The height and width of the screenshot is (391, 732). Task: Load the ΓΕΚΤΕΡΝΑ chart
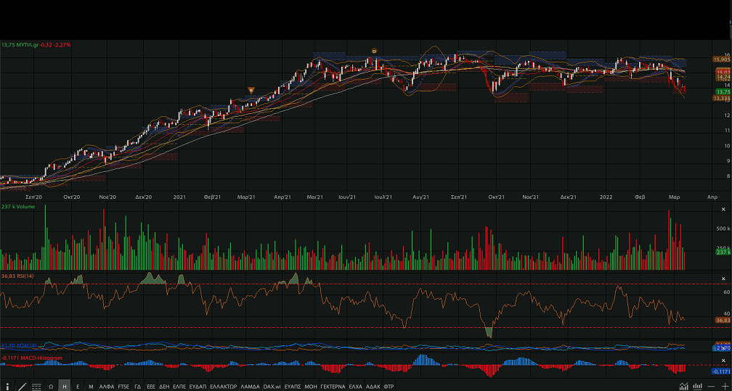coord(333,387)
